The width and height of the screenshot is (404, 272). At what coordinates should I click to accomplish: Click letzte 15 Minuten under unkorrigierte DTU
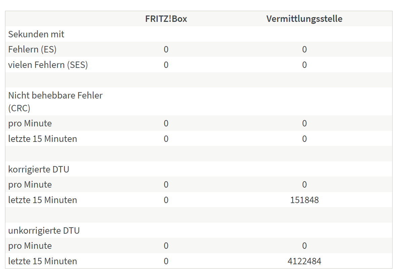tap(43, 261)
